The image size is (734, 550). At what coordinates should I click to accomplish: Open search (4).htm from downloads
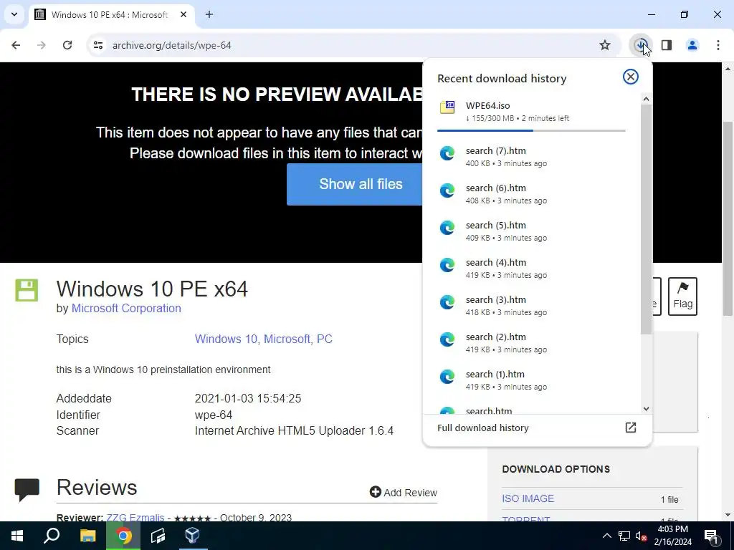click(531, 269)
